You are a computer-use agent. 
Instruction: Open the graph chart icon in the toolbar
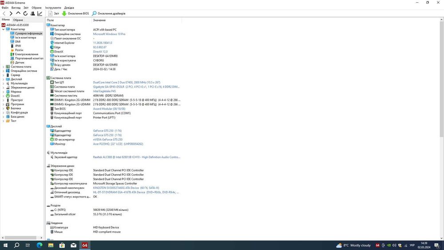(x=40, y=13)
